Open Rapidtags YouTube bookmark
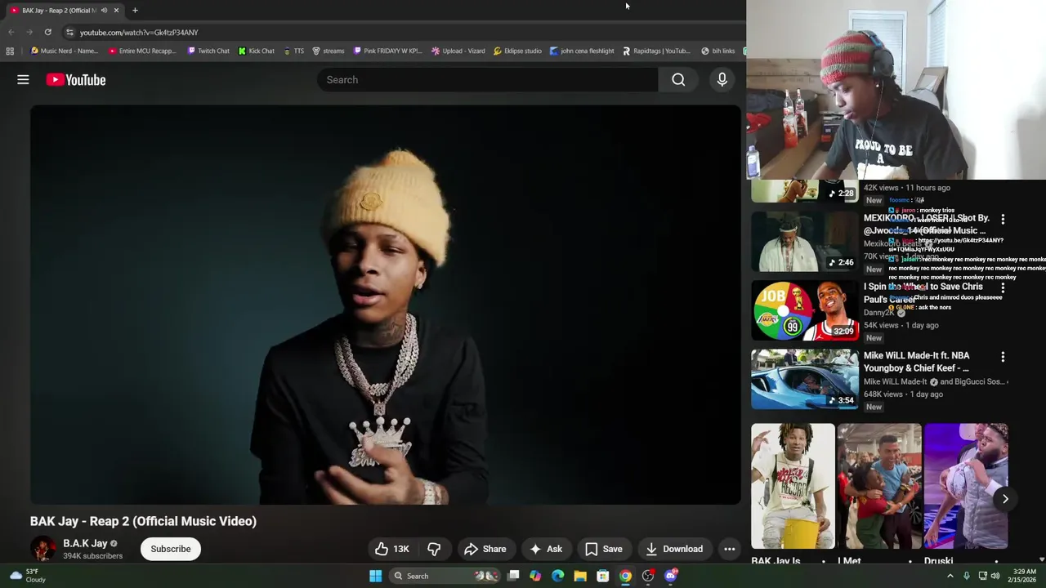Image resolution: width=1046 pixels, height=588 pixels. (x=656, y=51)
